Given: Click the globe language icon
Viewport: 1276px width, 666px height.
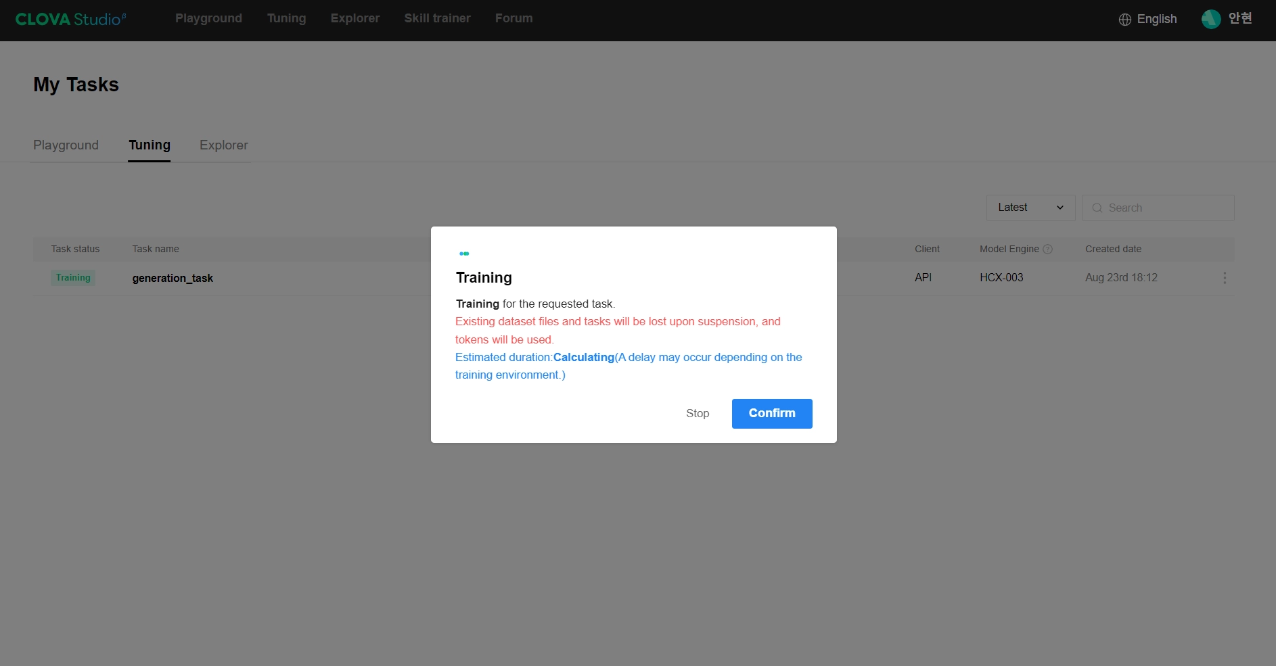Looking at the screenshot, I should click(1124, 20).
